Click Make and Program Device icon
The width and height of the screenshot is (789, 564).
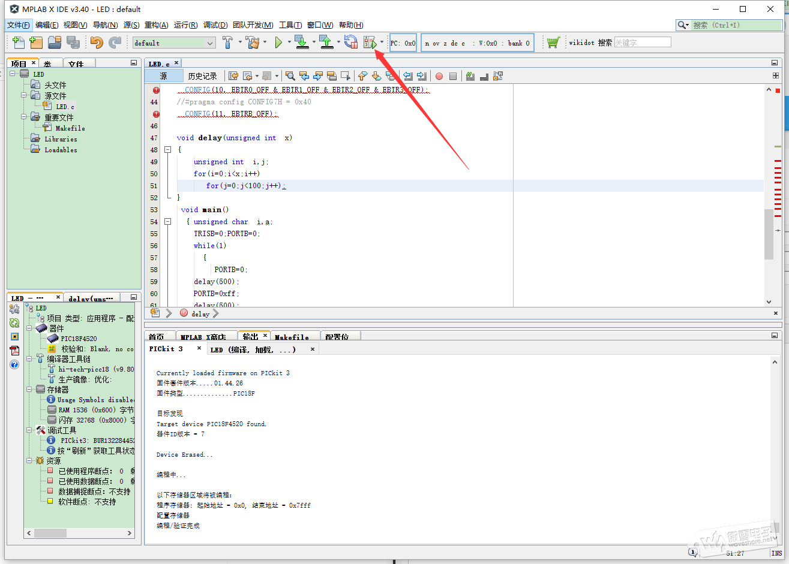[x=302, y=43]
